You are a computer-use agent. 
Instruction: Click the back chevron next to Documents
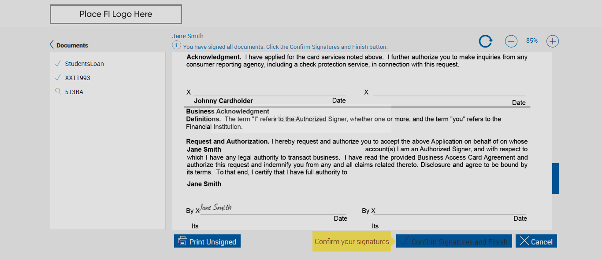[x=52, y=45]
